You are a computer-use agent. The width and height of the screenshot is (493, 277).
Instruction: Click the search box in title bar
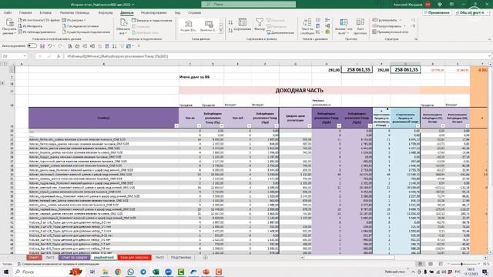pos(248,5)
